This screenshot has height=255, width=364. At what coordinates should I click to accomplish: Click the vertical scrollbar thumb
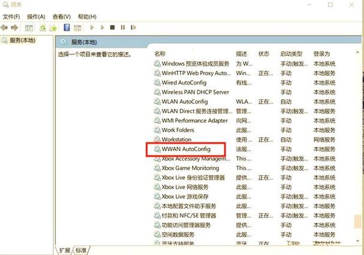(x=357, y=221)
